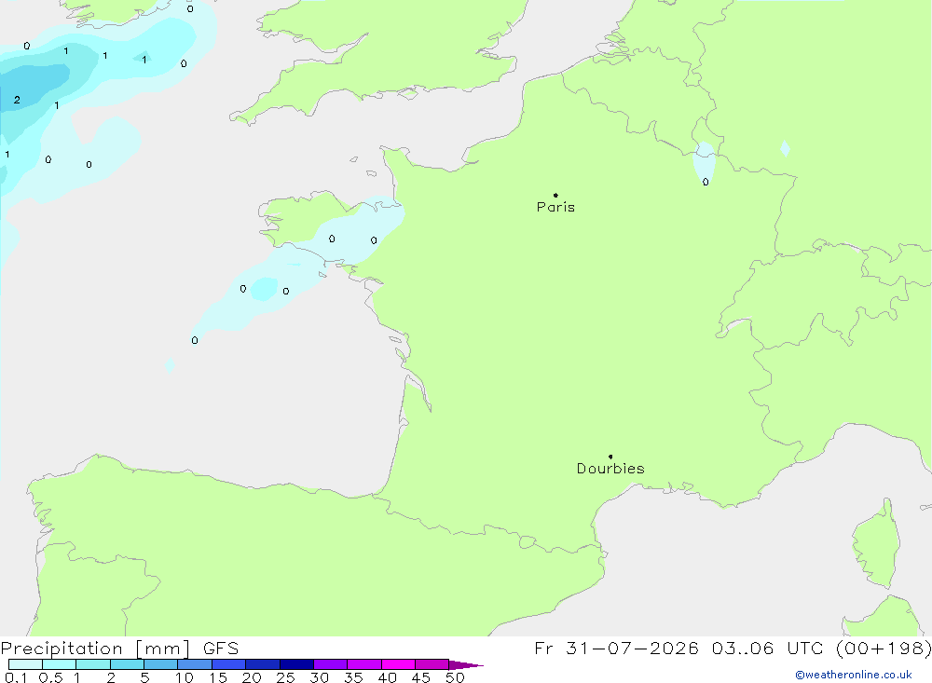The image size is (932, 683).
Task: Click the "0.5" legend scale label
Action: click(x=50, y=677)
